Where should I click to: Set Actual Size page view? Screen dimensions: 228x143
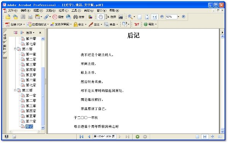coord(139,17)
